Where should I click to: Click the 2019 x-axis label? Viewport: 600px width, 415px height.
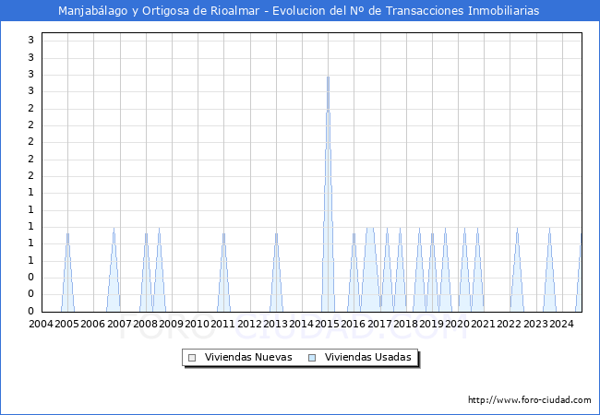click(x=431, y=324)
